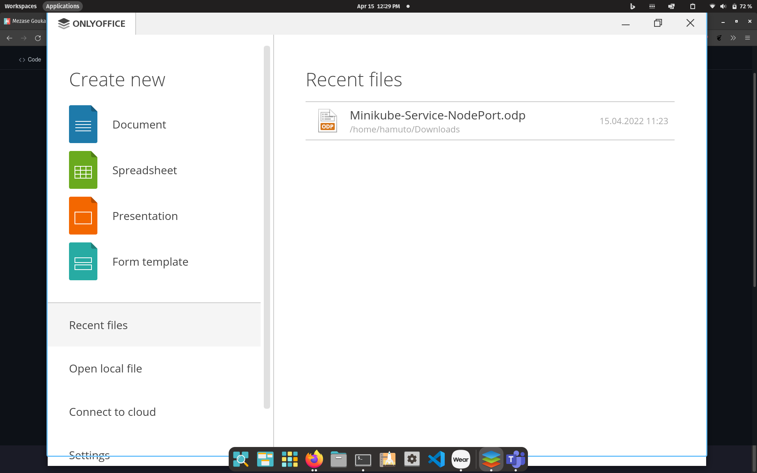The width and height of the screenshot is (757, 473).
Task: Click the battery percentage indicator
Action: [744, 6]
